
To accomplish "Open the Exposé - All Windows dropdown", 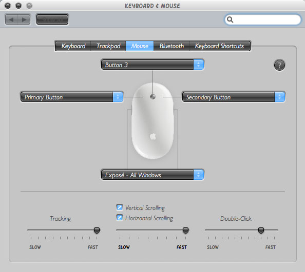I will 153,175.
